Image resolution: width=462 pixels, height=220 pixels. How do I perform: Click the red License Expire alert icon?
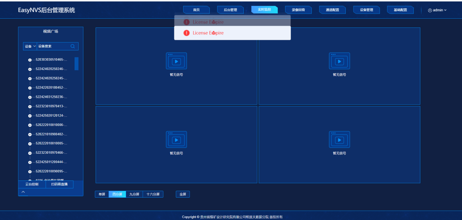tap(186, 33)
